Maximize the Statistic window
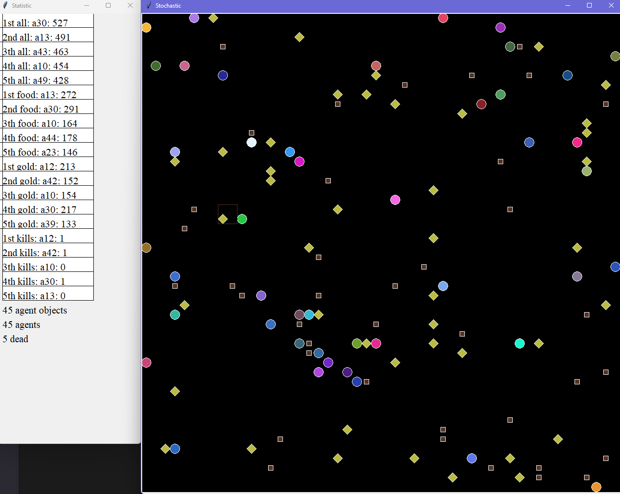This screenshot has width=620, height=494. coord(108,5)
